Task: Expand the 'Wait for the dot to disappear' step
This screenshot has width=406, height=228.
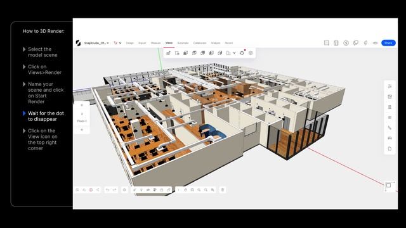Action: point(24,113)
